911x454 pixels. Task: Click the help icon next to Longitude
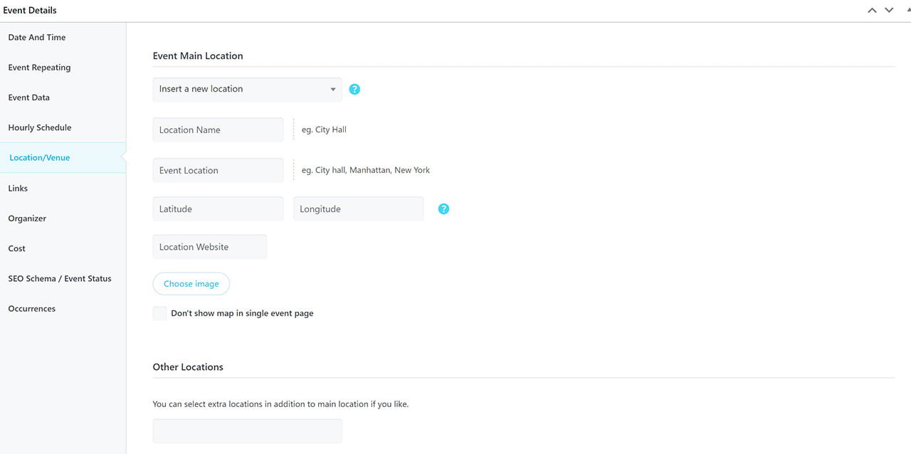click(443, 209)
